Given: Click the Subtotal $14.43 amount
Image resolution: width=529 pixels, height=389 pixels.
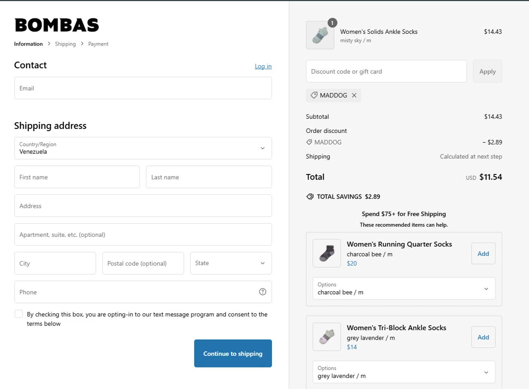Looking at the screenshot, I should [x=493, y=116].
